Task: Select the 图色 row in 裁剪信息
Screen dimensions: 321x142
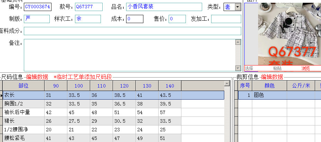Action: [280, 95]
